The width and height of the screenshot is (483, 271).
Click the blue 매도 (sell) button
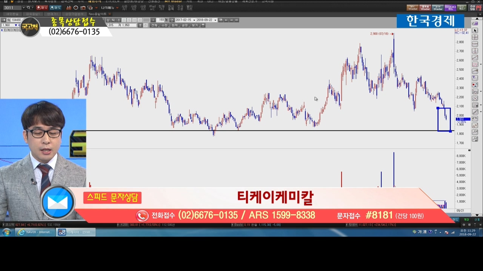55,8
